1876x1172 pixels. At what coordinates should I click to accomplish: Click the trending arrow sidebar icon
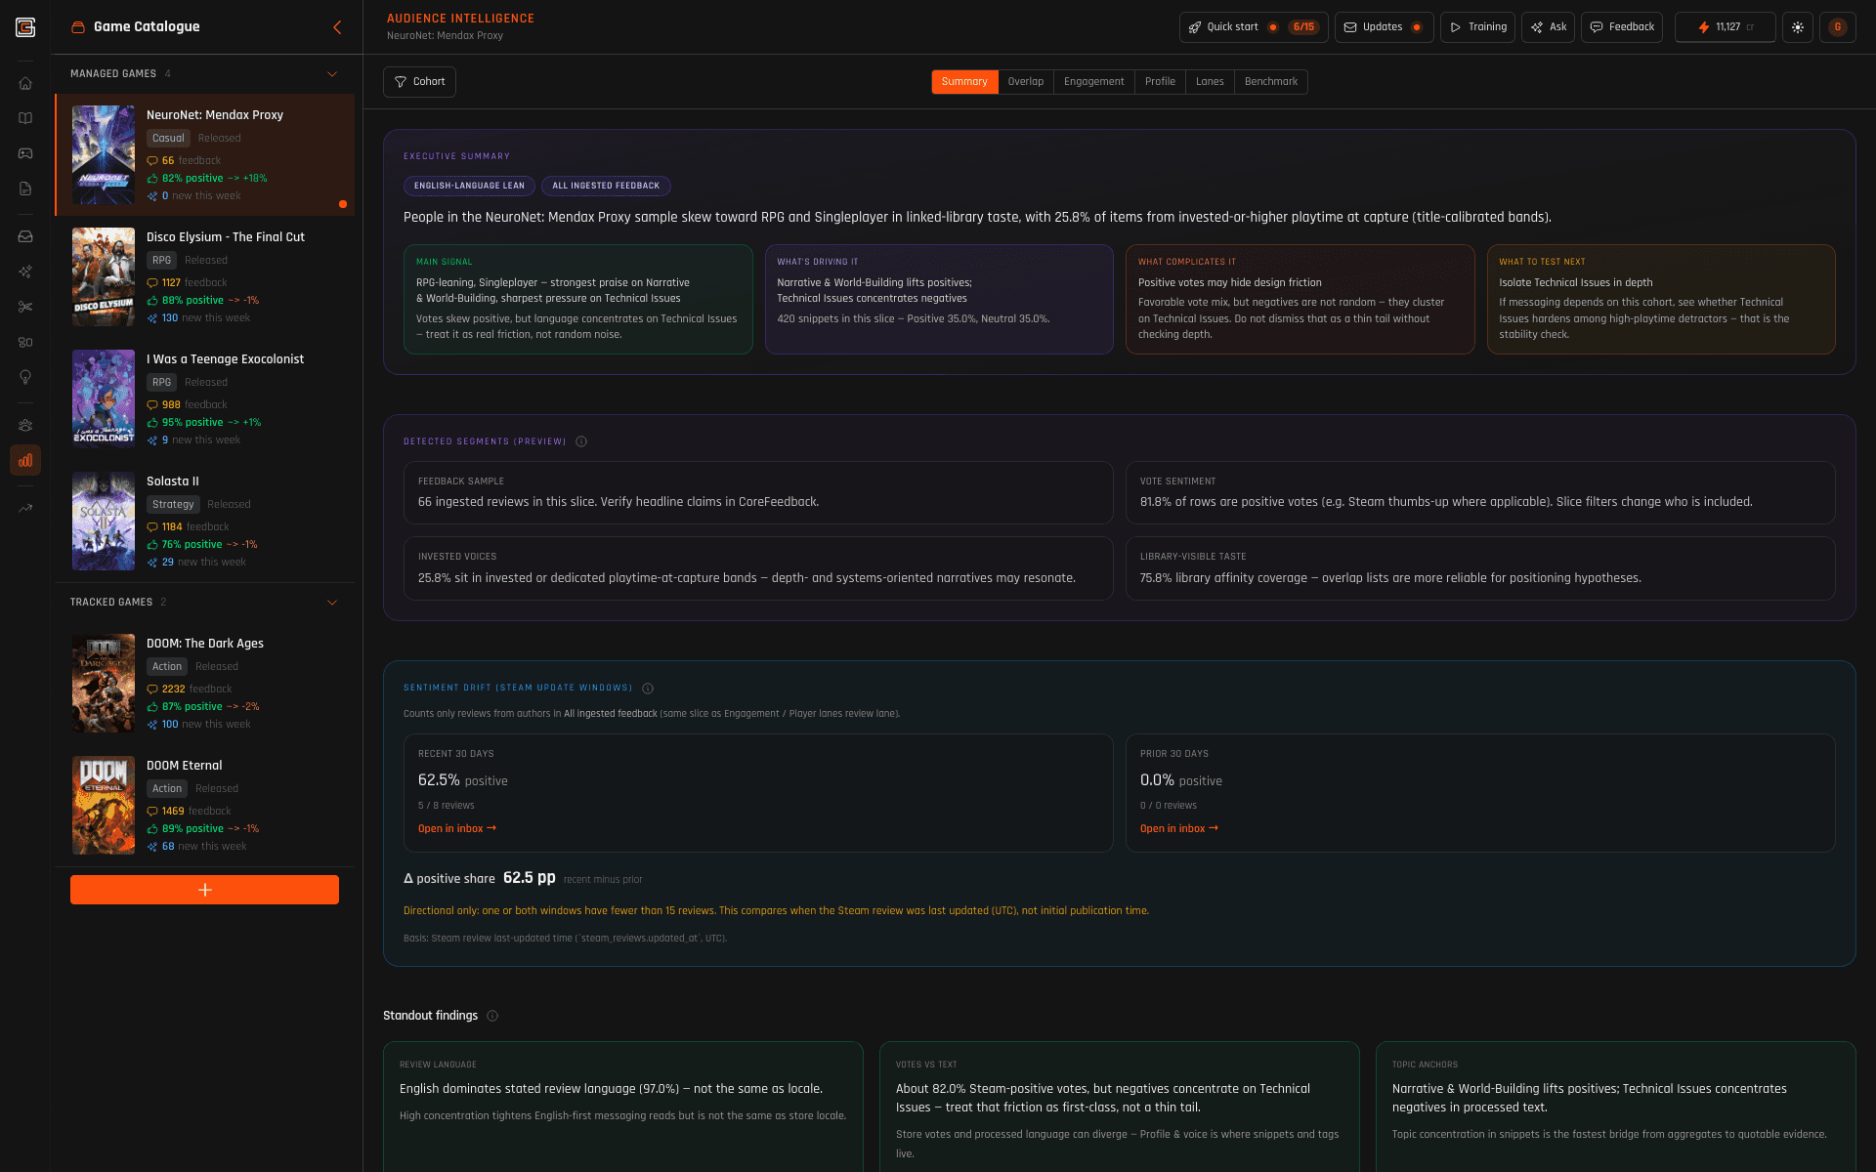click(25, 508)
